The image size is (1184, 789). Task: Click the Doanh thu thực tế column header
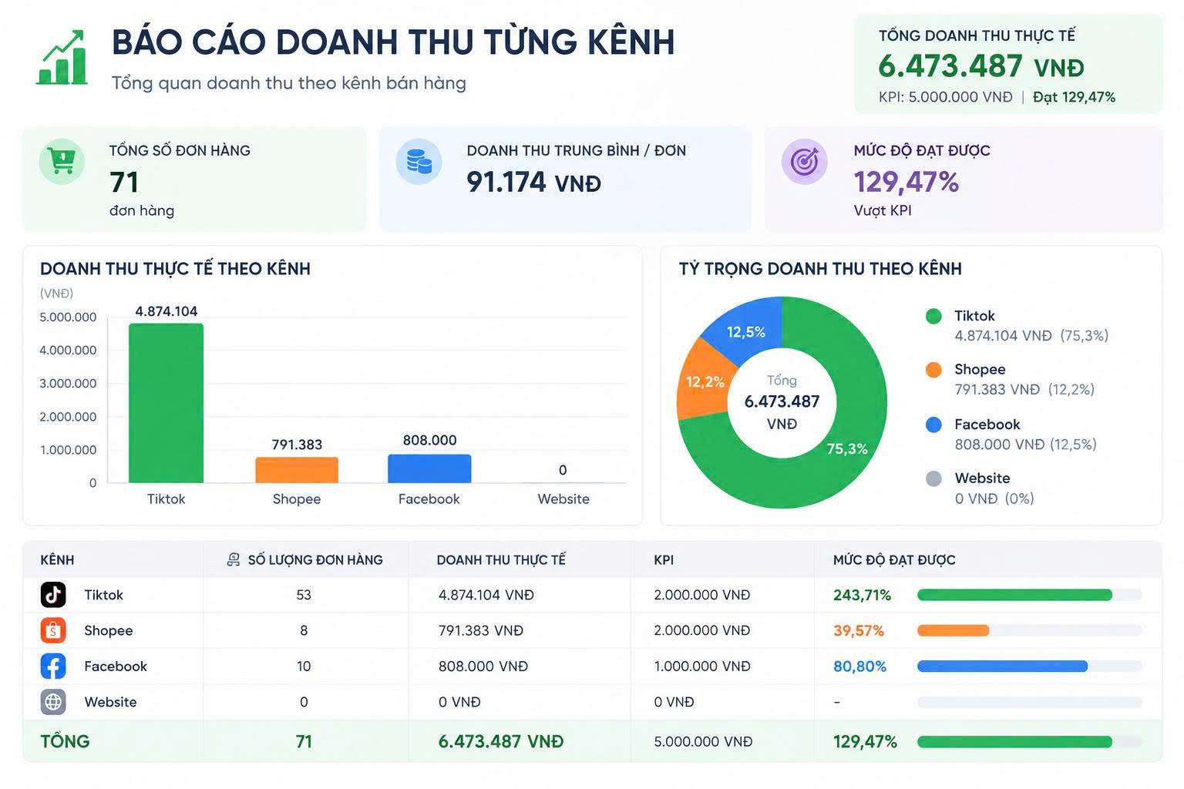coord(501,560)
